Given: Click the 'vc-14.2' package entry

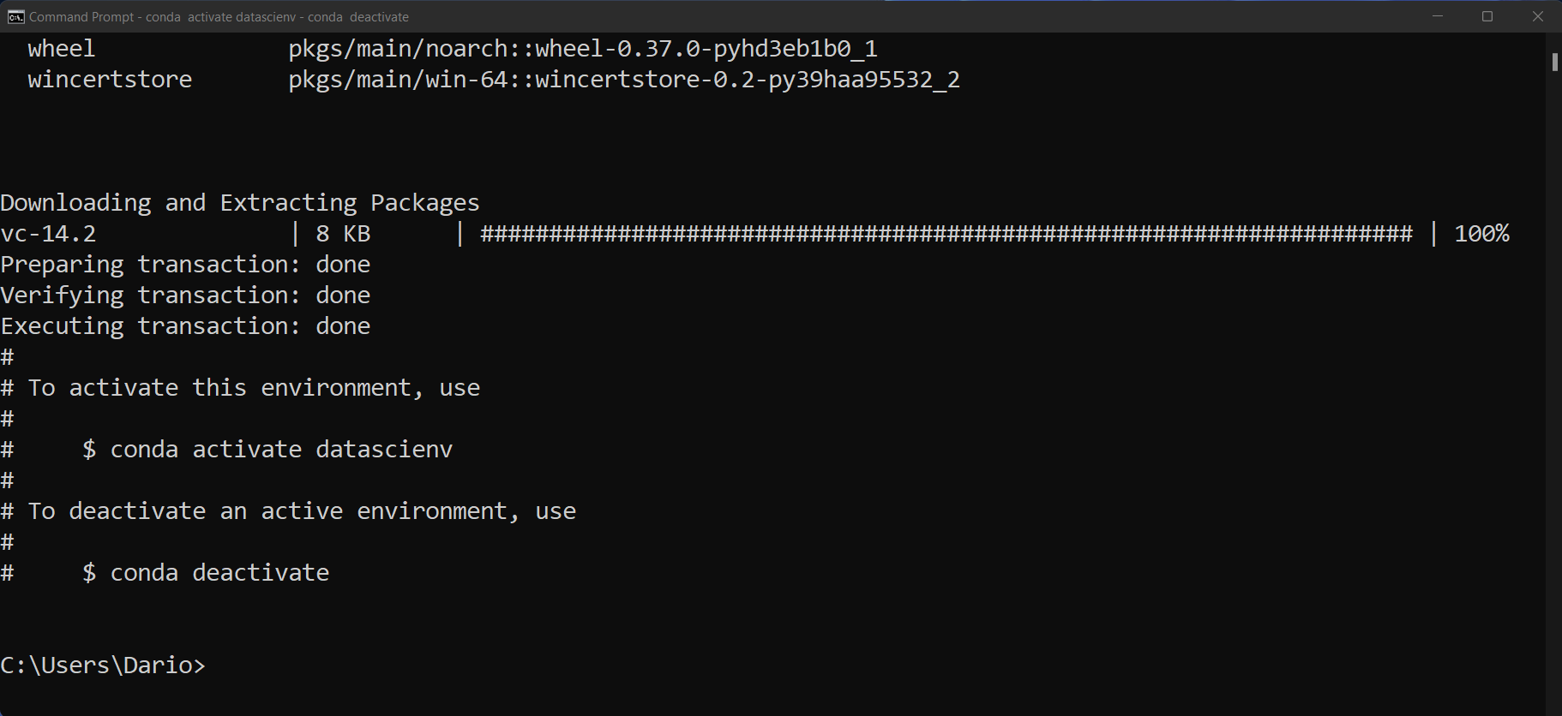Looking at the screenshot, I should coord(48,234).
